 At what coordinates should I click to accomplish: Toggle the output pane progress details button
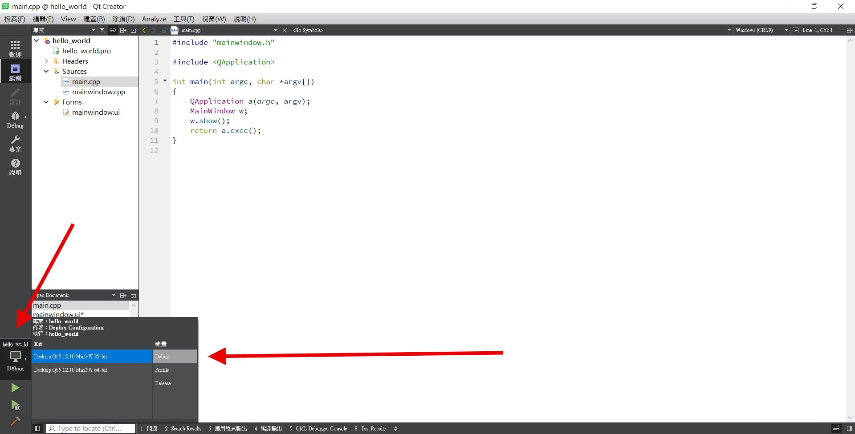836,428
